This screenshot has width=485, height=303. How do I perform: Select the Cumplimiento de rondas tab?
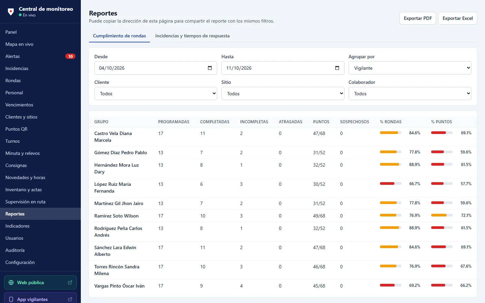(x=120, y=36)
